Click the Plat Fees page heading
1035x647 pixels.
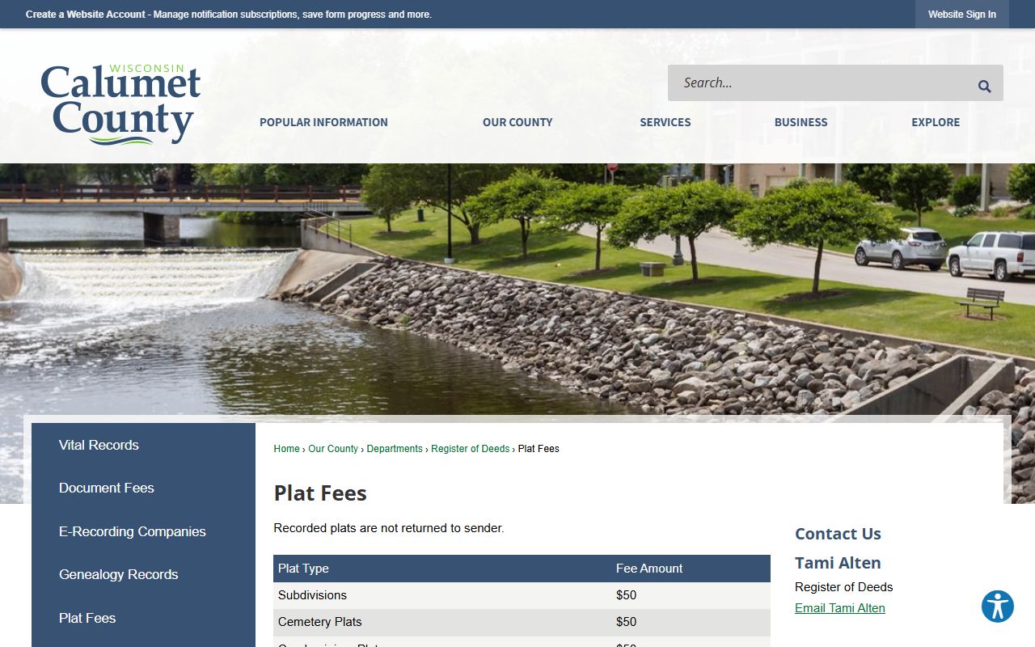[320, 493]
